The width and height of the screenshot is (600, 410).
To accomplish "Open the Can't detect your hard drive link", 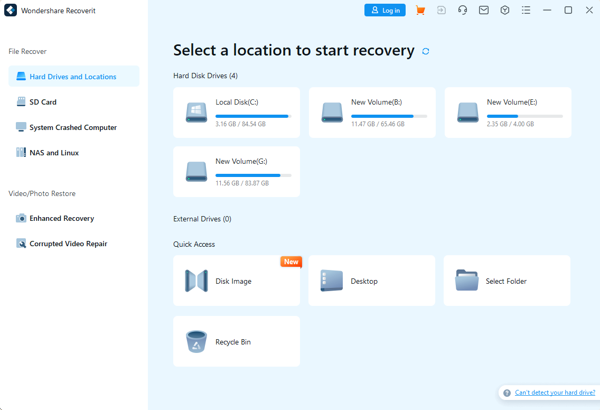I will [x=555, y=393].
